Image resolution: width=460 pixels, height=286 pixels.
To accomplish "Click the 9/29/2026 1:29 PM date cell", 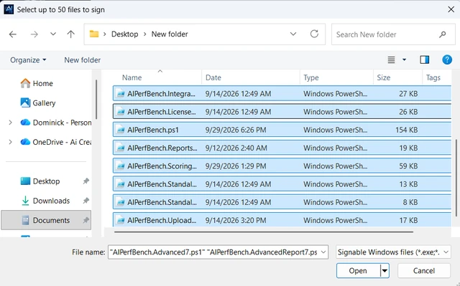I will point(236,166).
